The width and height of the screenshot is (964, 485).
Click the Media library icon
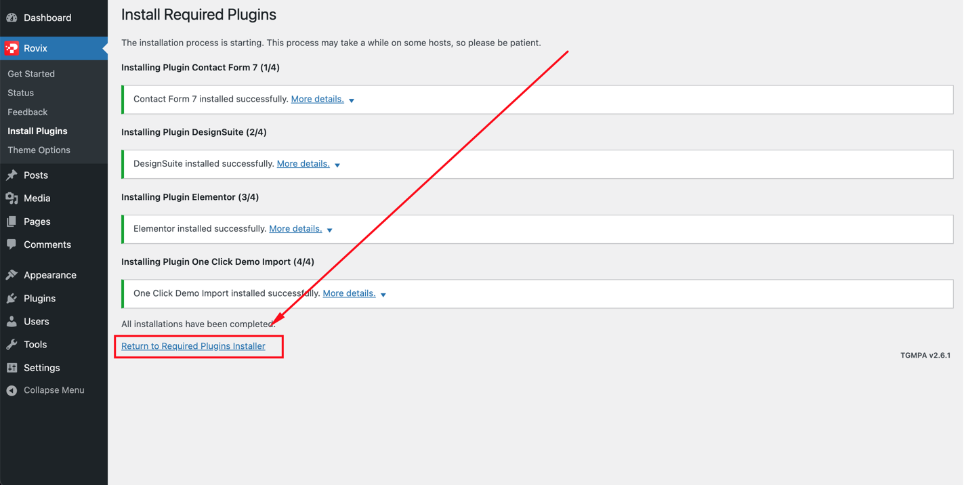click(x=12, y=198)
